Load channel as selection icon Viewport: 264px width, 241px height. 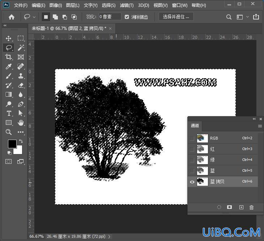pyautogui.click(x=219, y=207)
